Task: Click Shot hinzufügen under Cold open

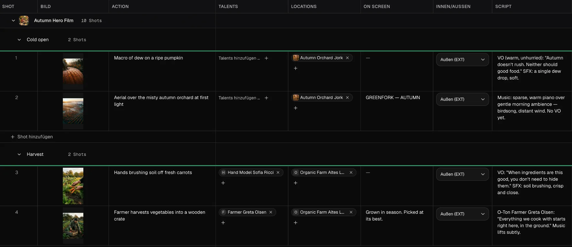Action: click(32, 137)
